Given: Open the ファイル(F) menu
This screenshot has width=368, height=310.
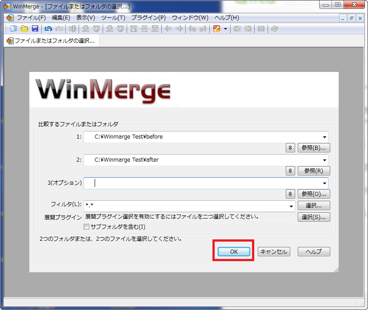Looking at the screenshot, I should tap(32, 18).
